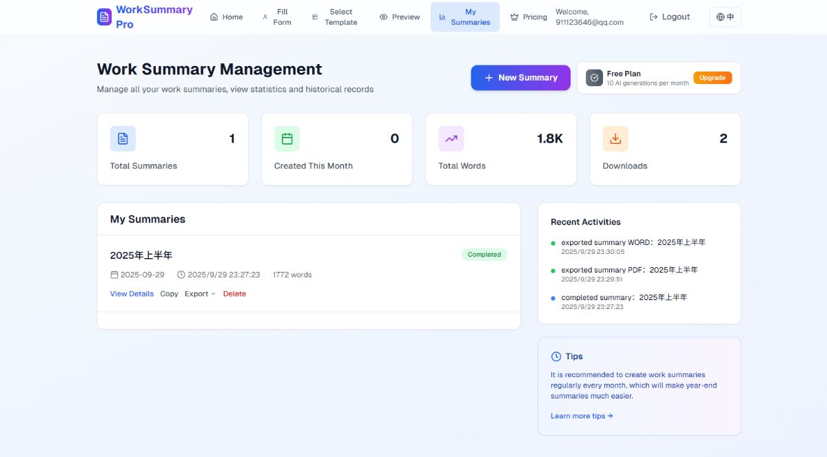Click the Tips clock icon
This screenshot has height=457, width=827.
(x=556, y=356)
